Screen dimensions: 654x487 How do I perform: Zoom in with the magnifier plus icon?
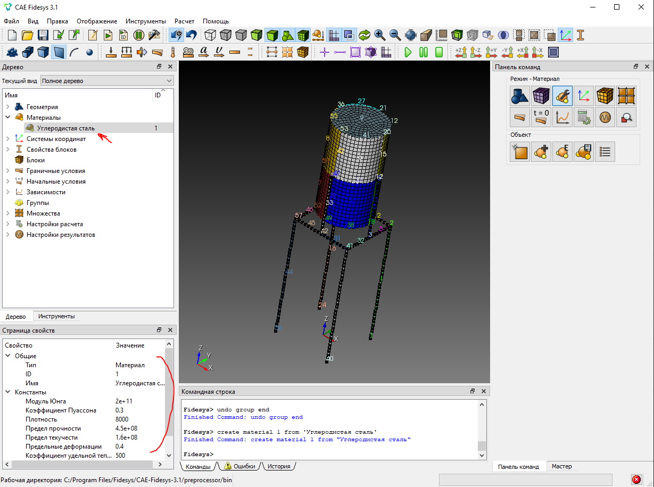tap(380, 36)
